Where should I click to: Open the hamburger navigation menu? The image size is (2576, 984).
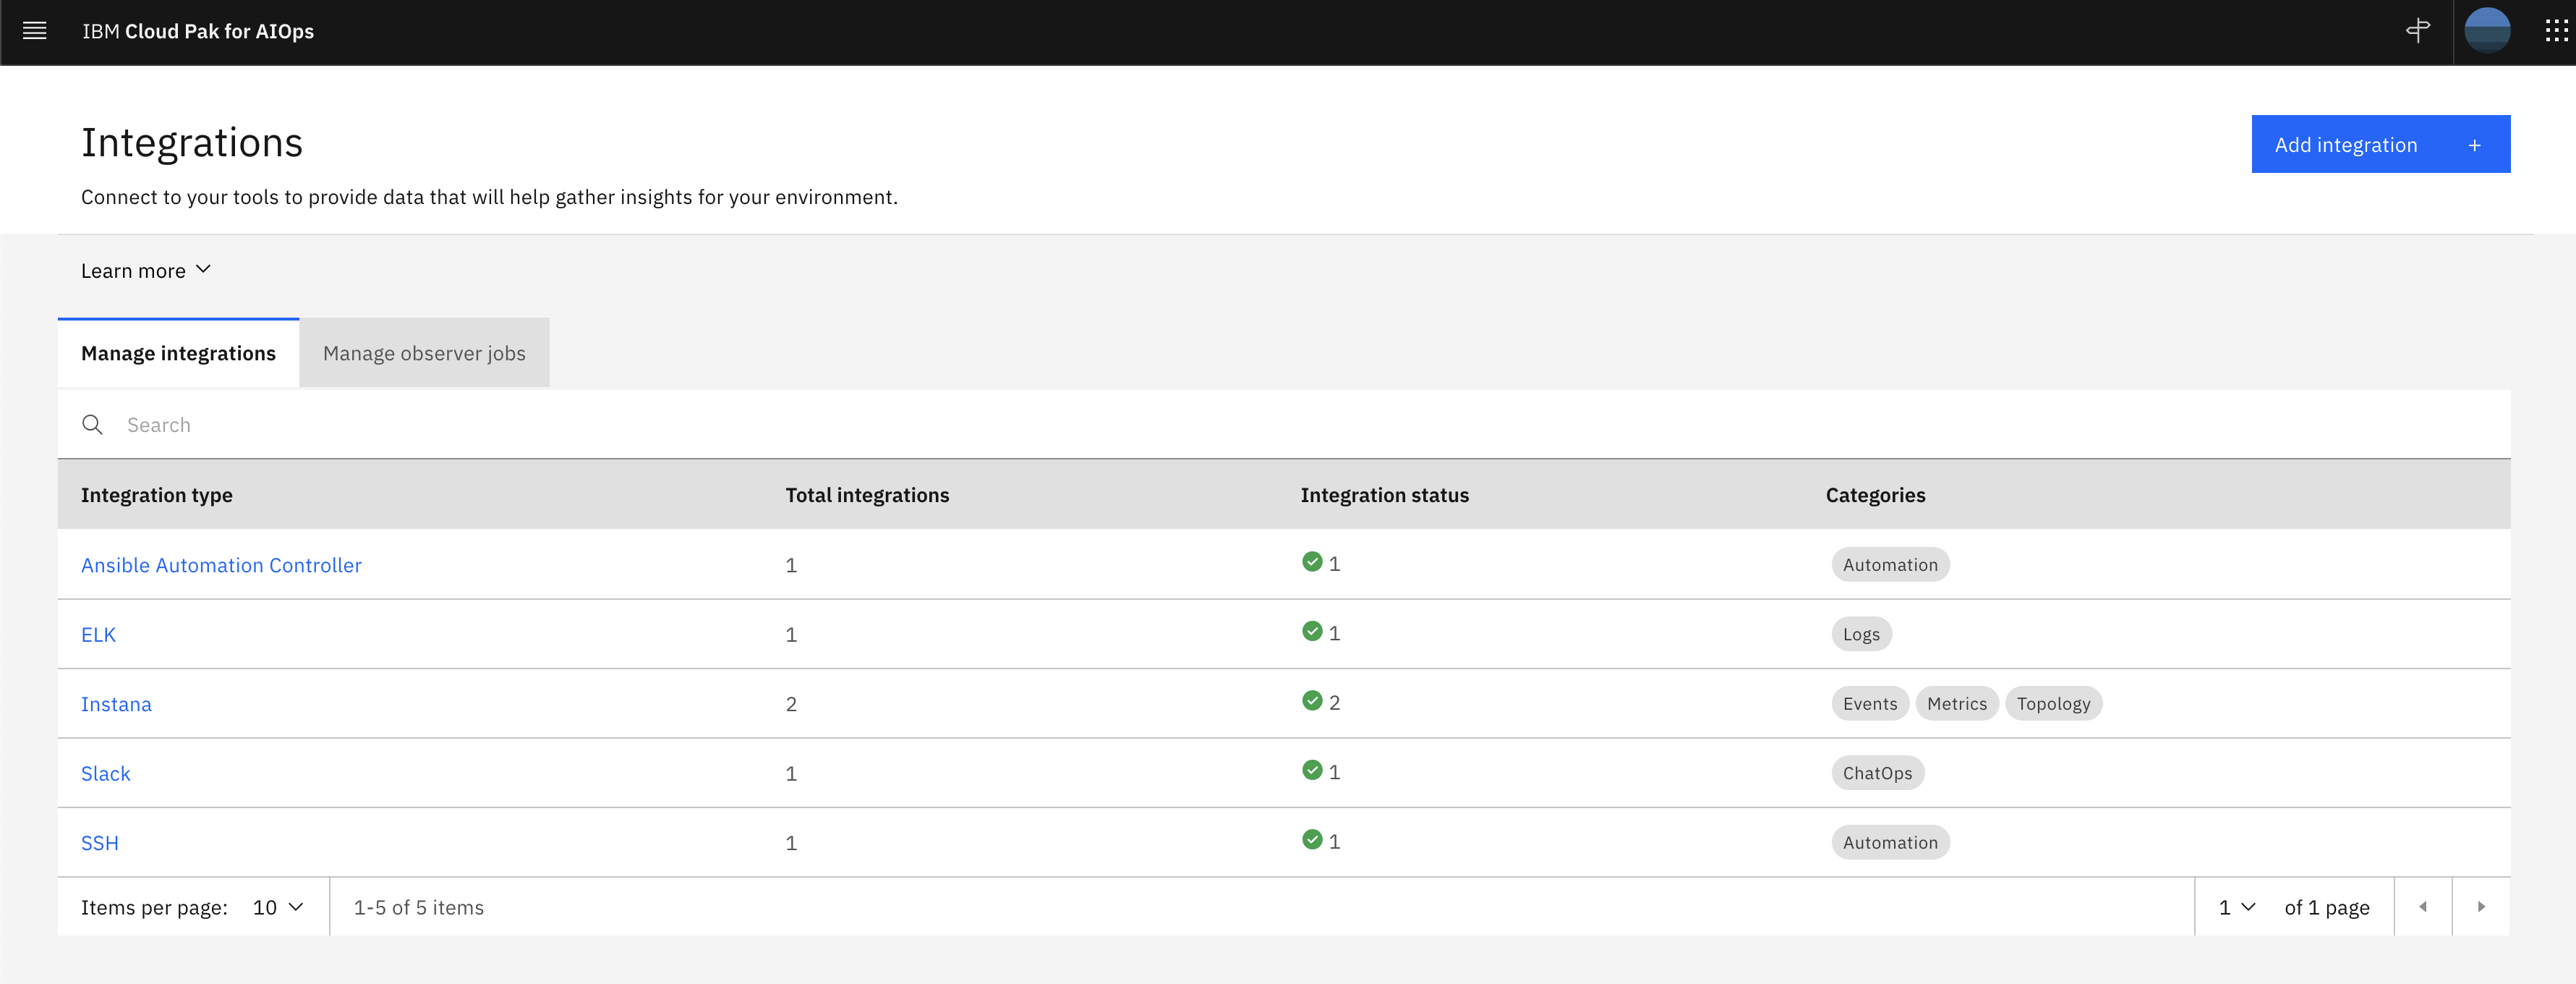(34, 31)
